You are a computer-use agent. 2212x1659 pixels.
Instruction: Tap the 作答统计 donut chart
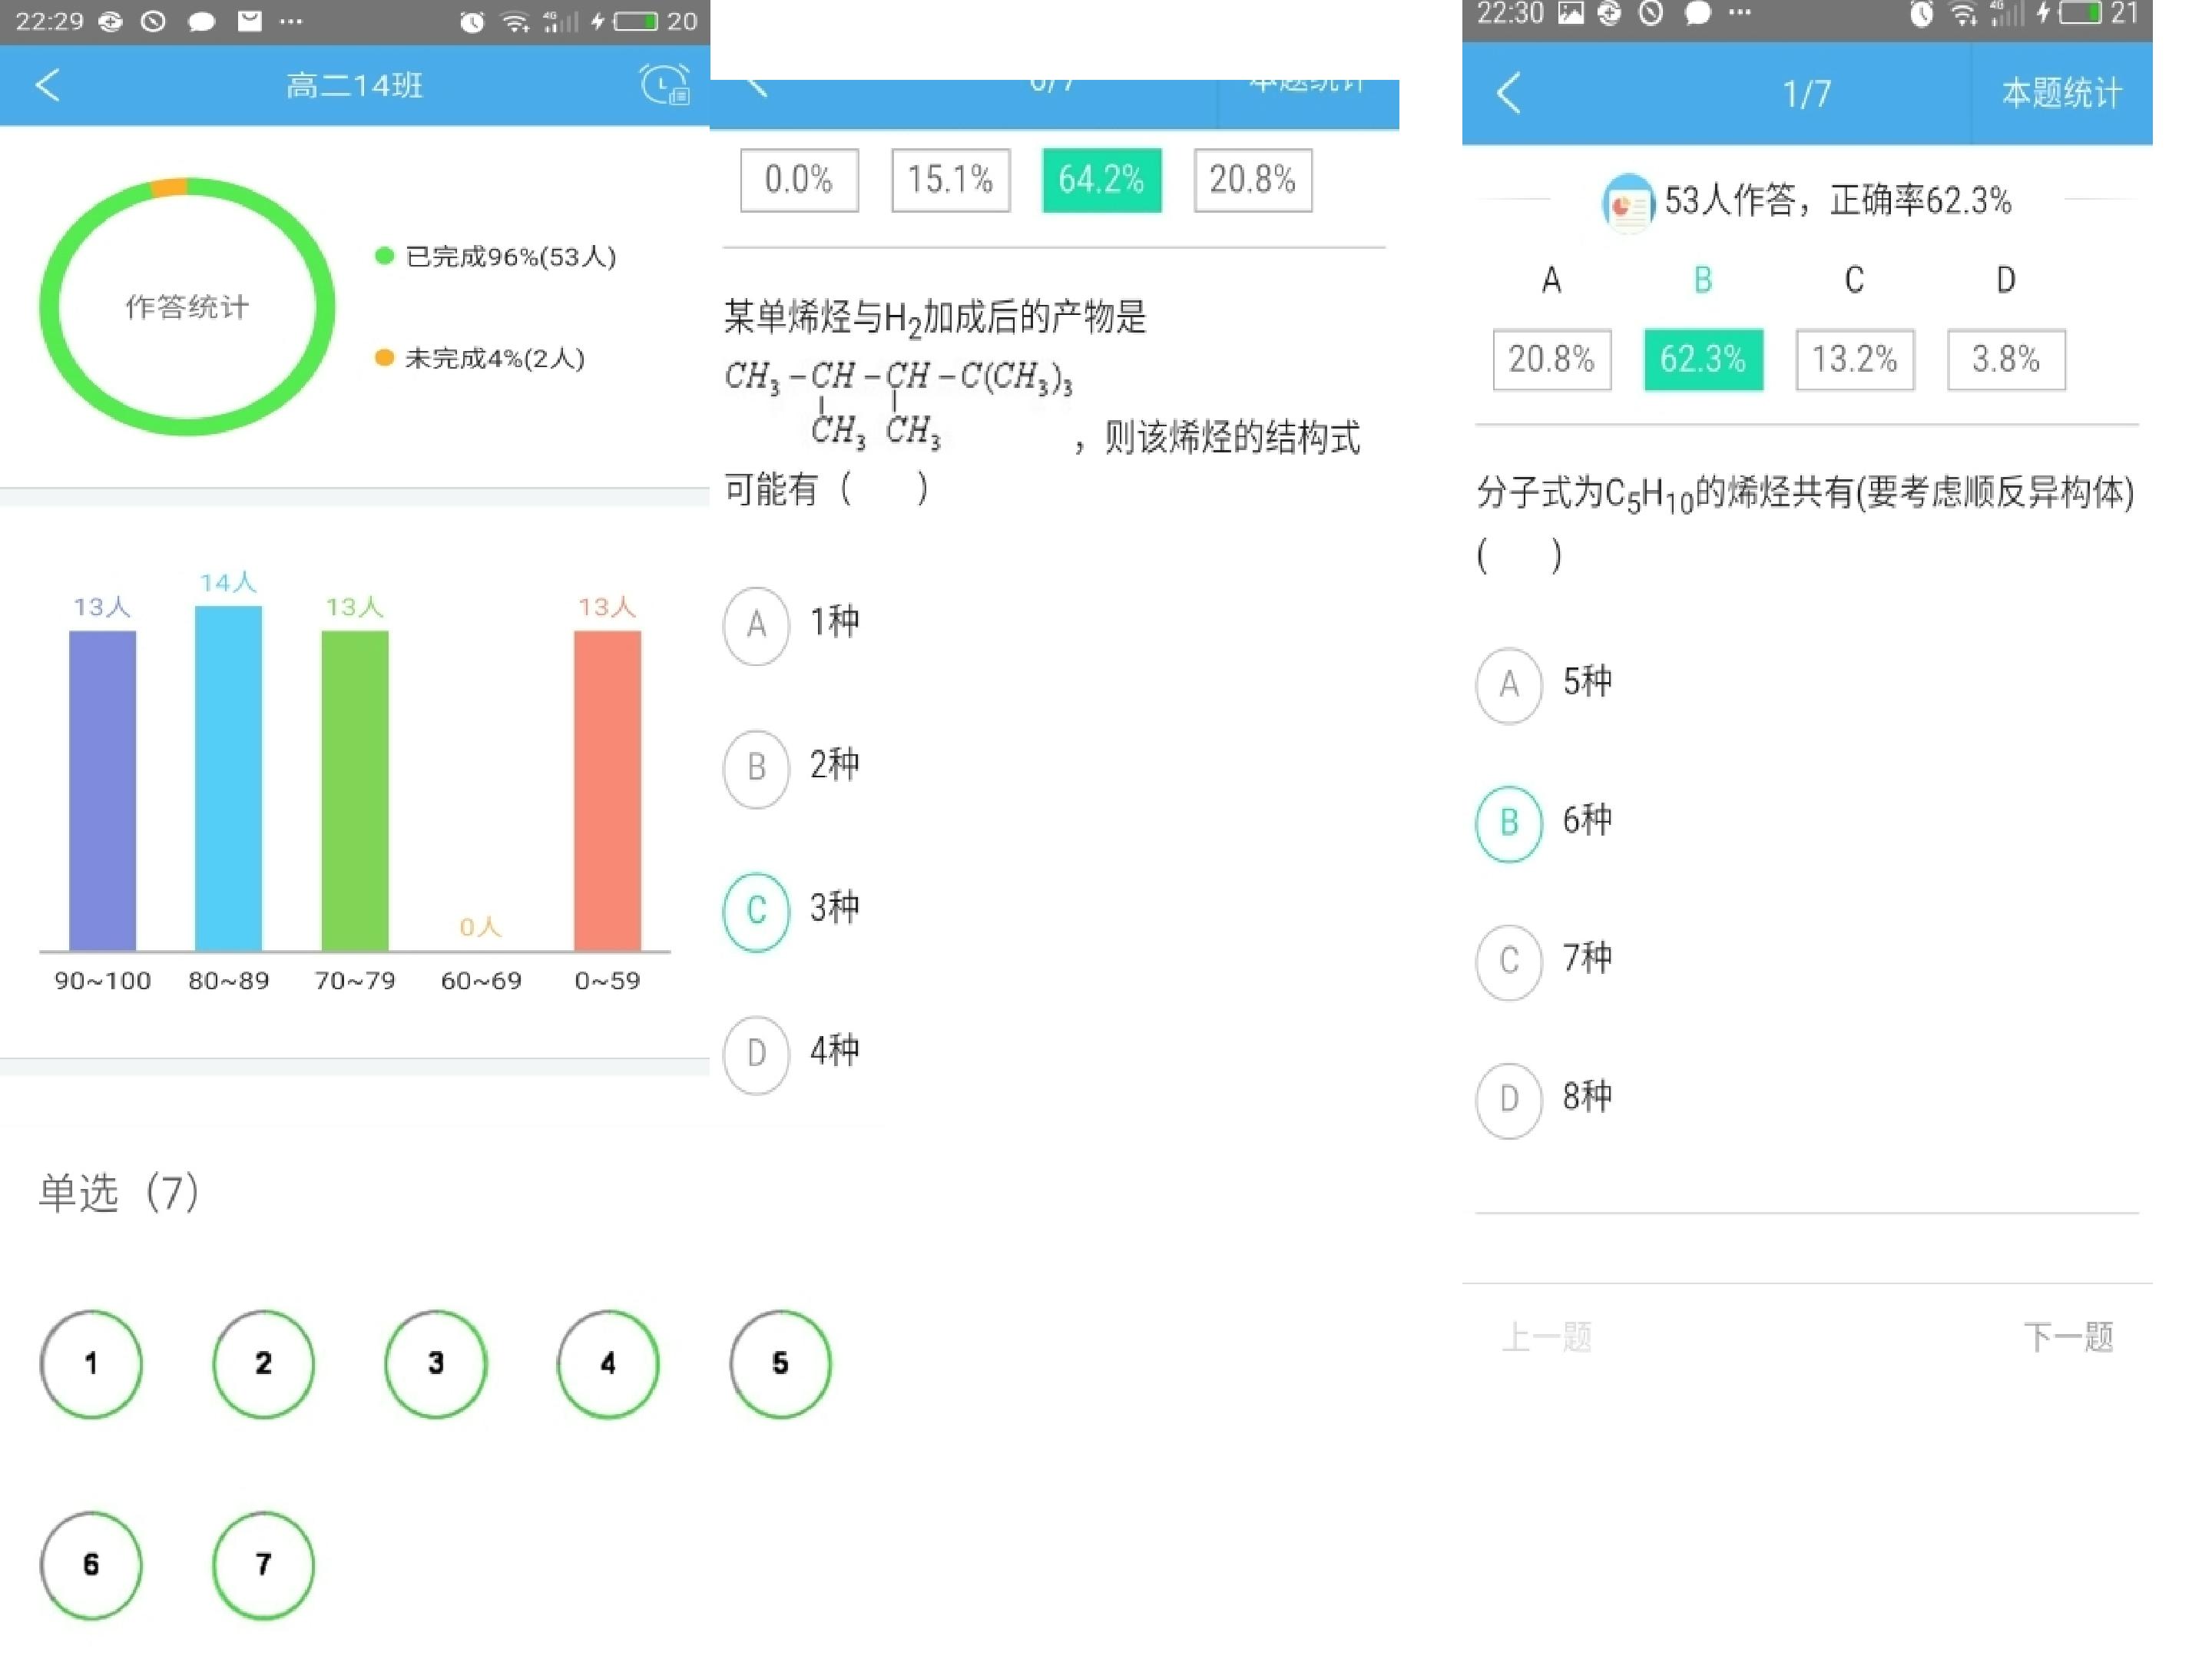tap(187, 307)
